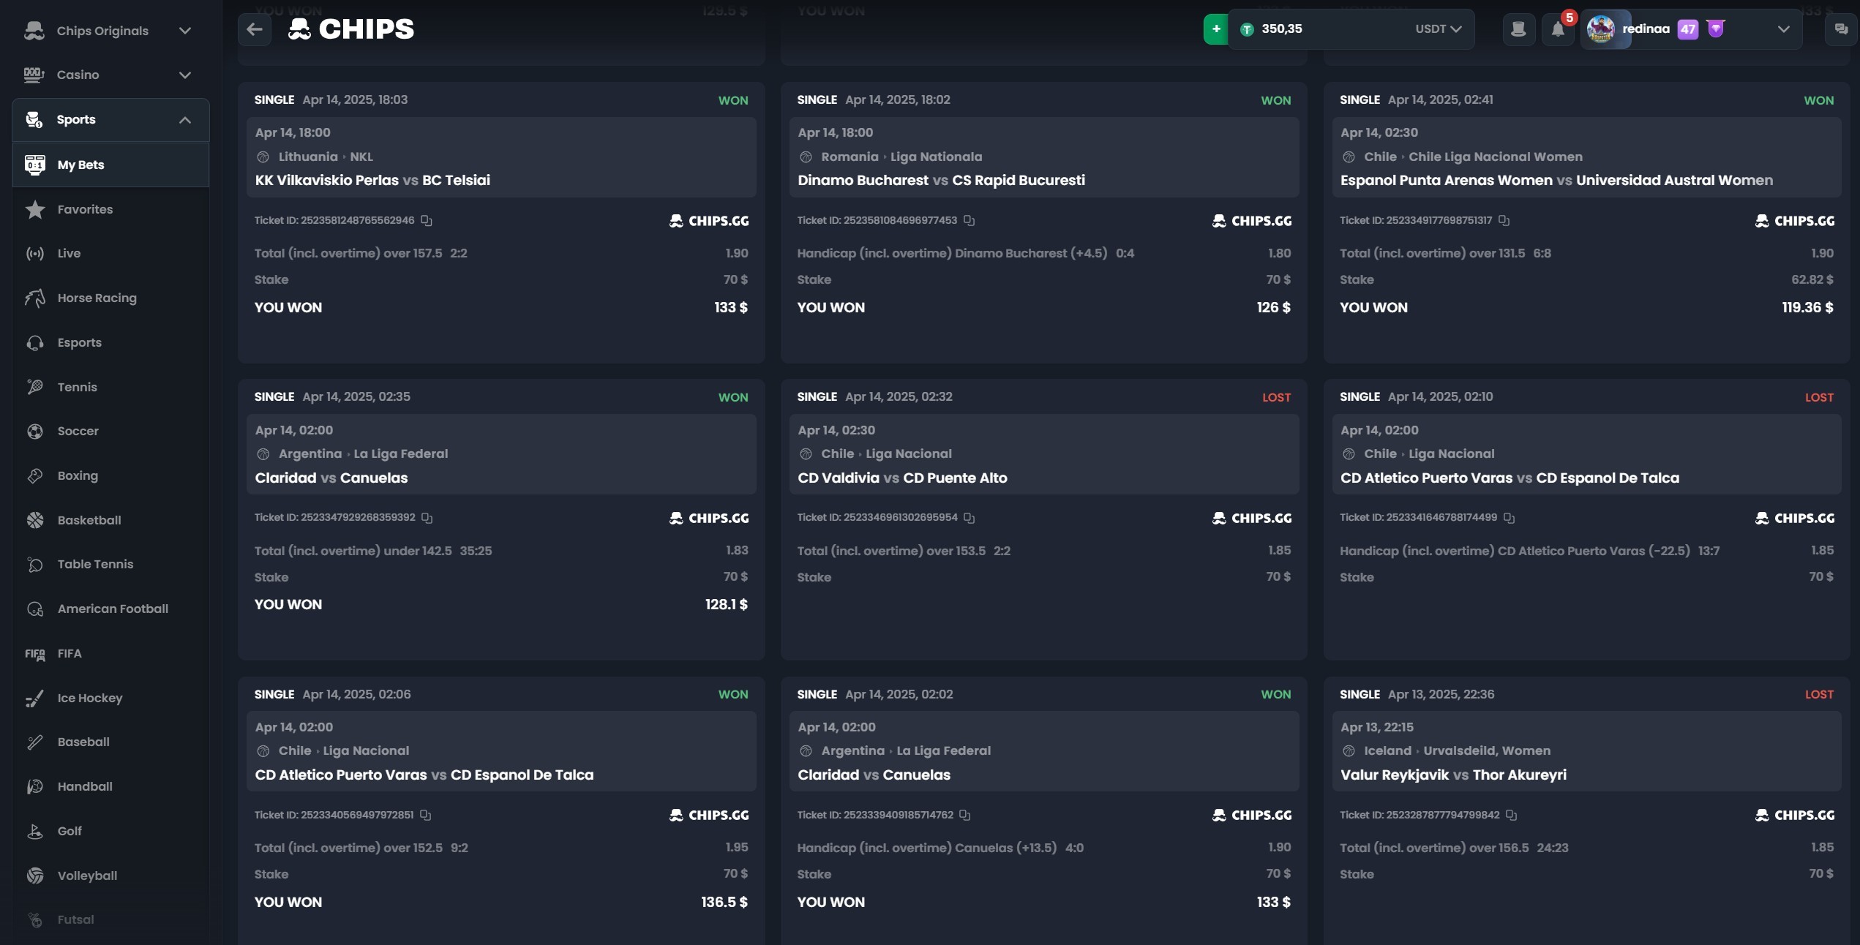Open the top hat rewards icon
This screenshot has height=945, width=1860.
[x=1519, y=29]
